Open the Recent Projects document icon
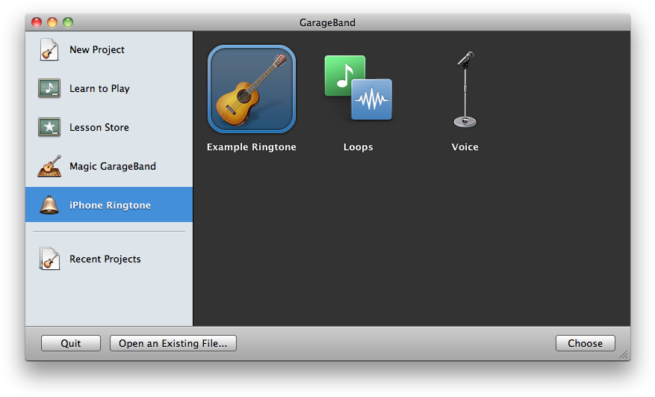 pyautogui.click(x=49, y=259)
